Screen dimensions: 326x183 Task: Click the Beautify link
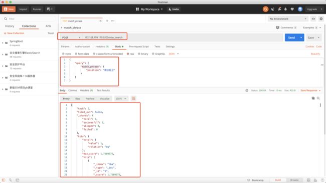coord(315,53)
